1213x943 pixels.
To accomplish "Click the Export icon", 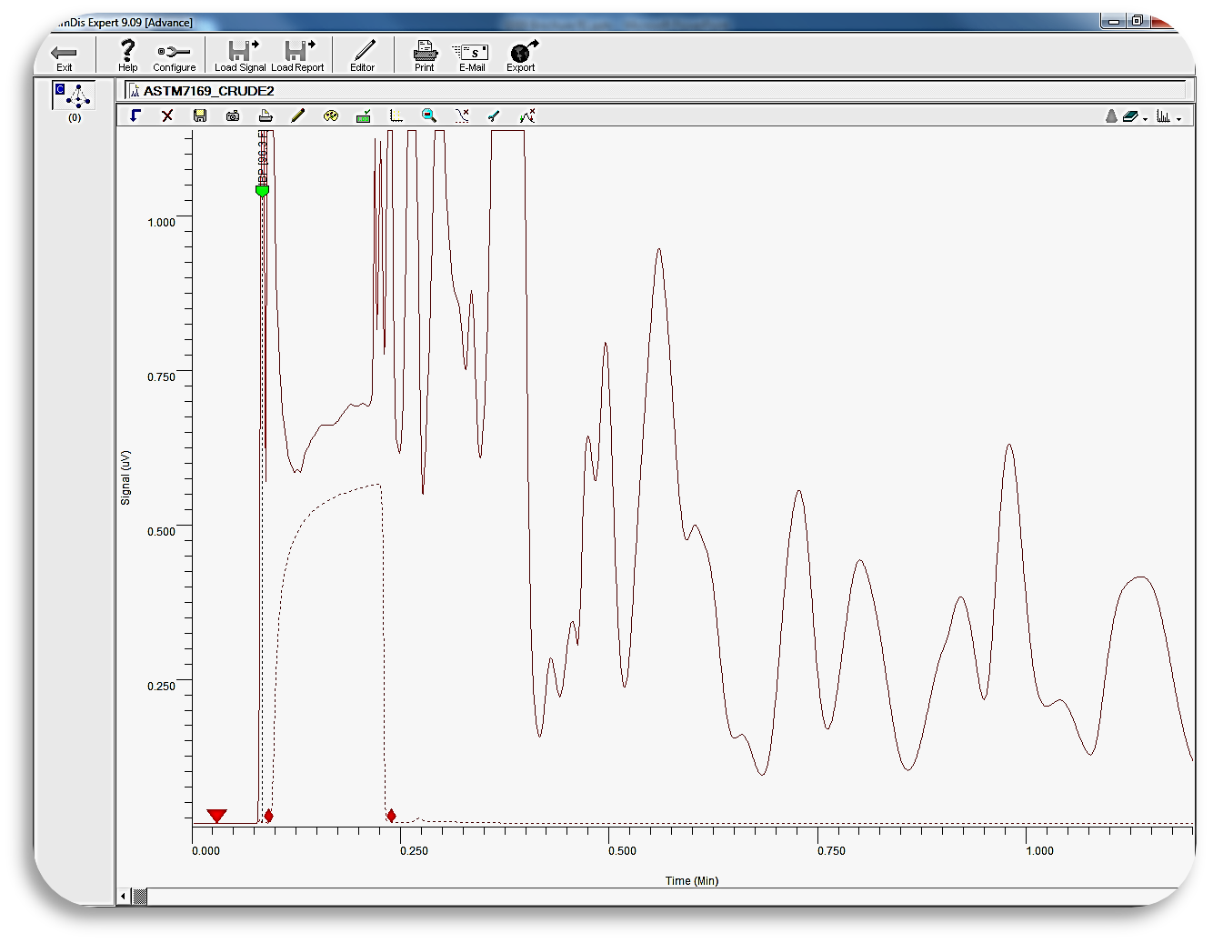I will point(522,55).
